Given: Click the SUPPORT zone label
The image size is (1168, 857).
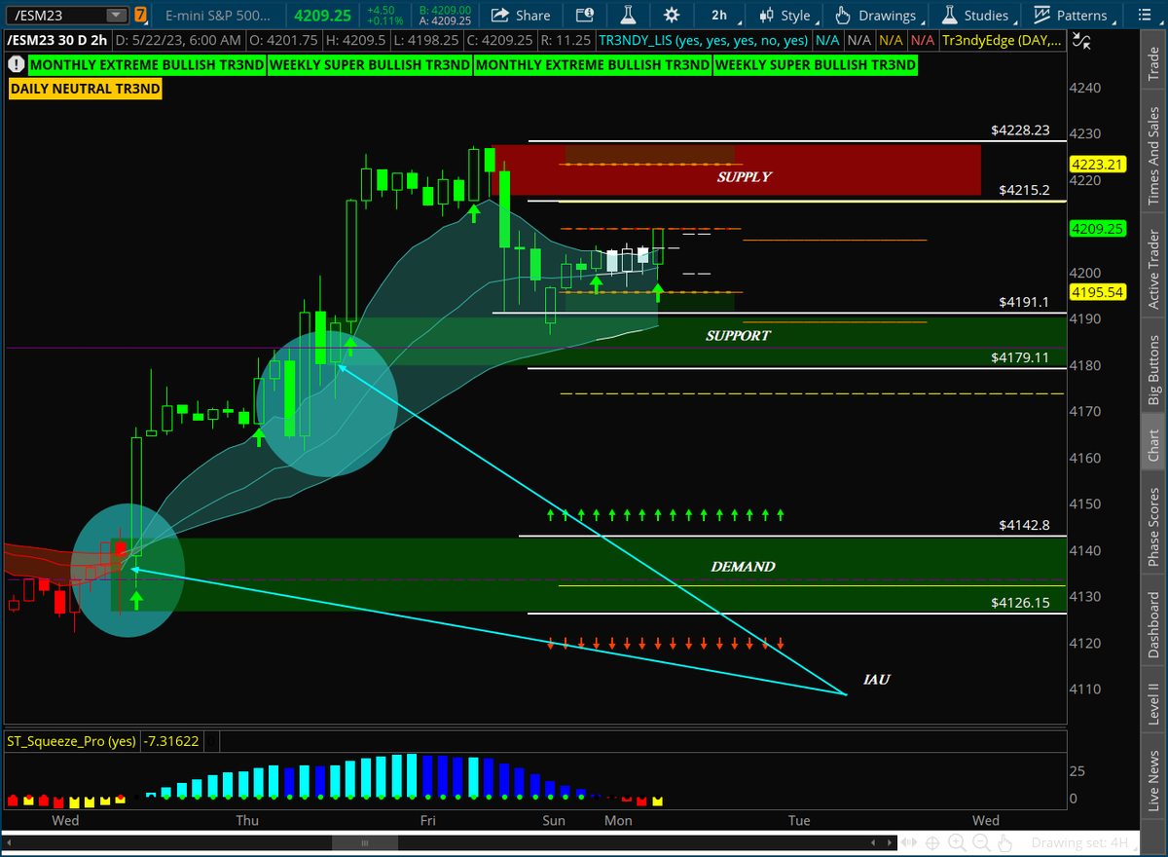Looking at the screenshot, I should (x=738, y=335).
